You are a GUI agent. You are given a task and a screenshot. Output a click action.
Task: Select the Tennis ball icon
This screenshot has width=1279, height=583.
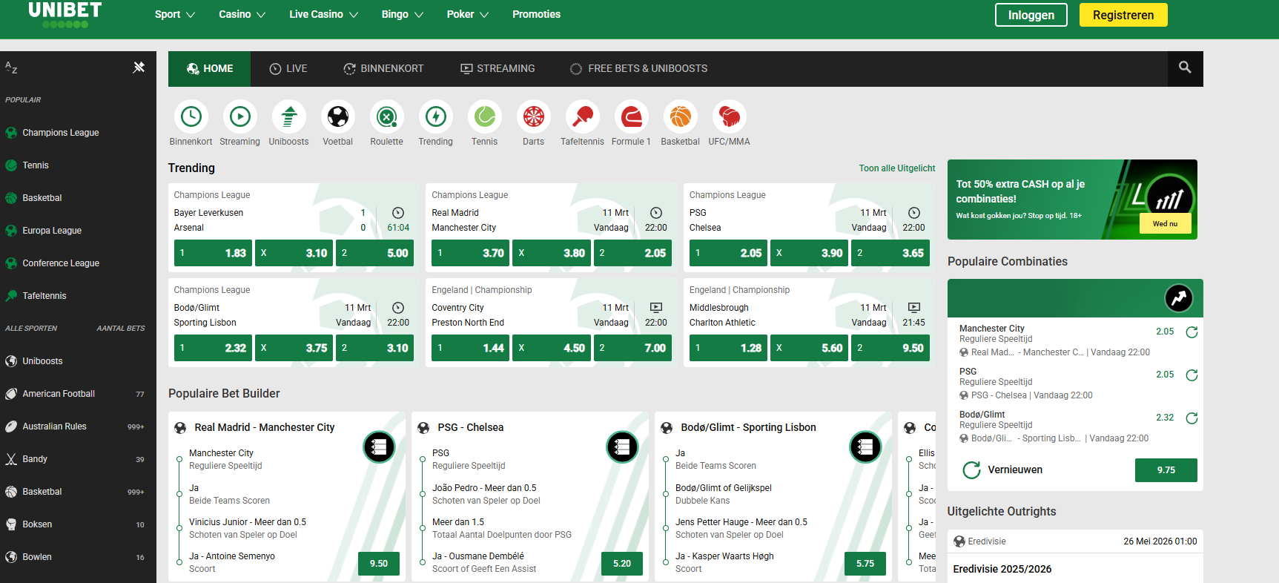pos(485,116)
